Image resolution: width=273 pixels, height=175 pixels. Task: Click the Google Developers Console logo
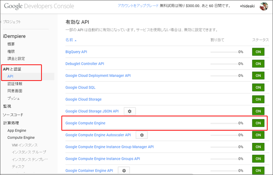[x=39, y=6]
